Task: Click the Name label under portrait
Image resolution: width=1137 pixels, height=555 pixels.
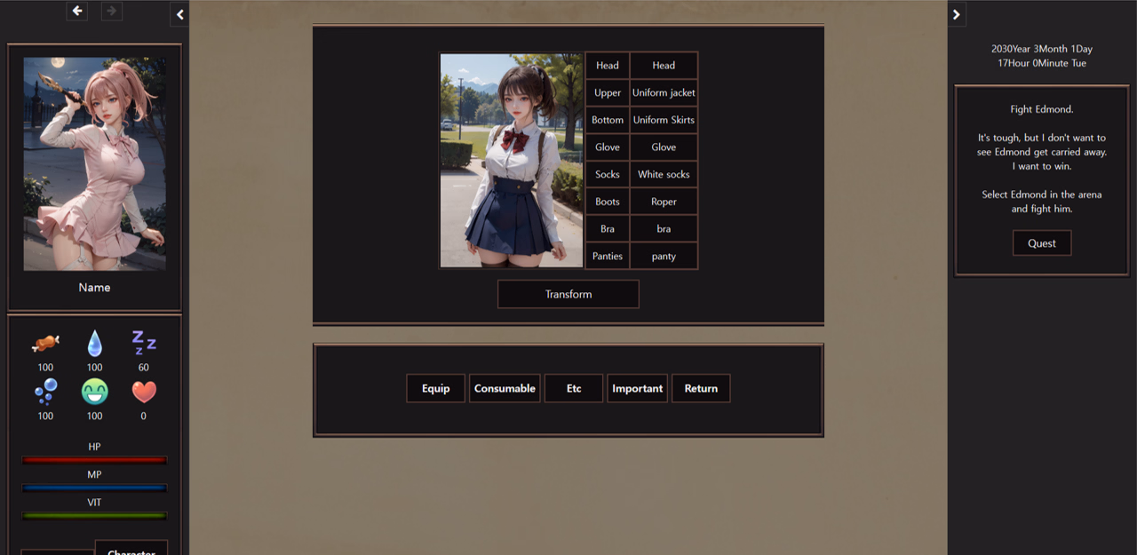Action: 94,288
